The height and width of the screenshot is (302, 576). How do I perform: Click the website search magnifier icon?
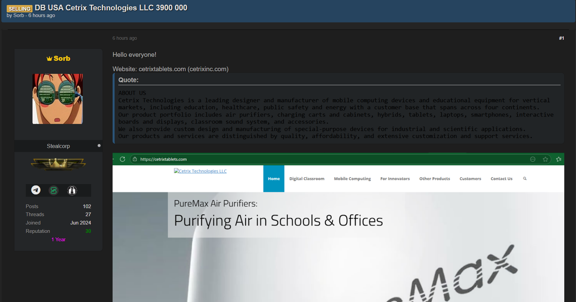point(525,179)
